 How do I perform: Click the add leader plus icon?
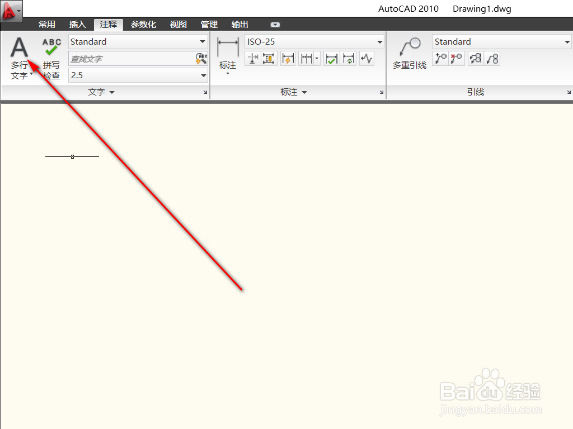(440, 58)
